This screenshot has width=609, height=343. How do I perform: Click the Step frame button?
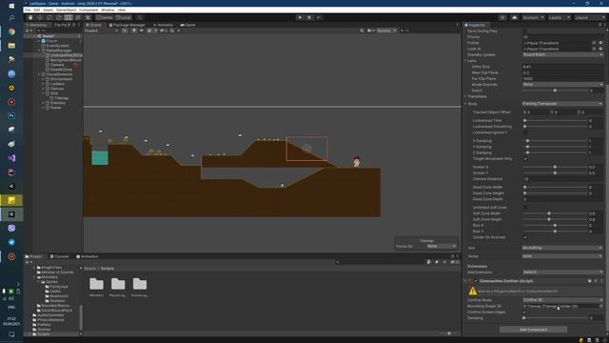tap(319, 17)
